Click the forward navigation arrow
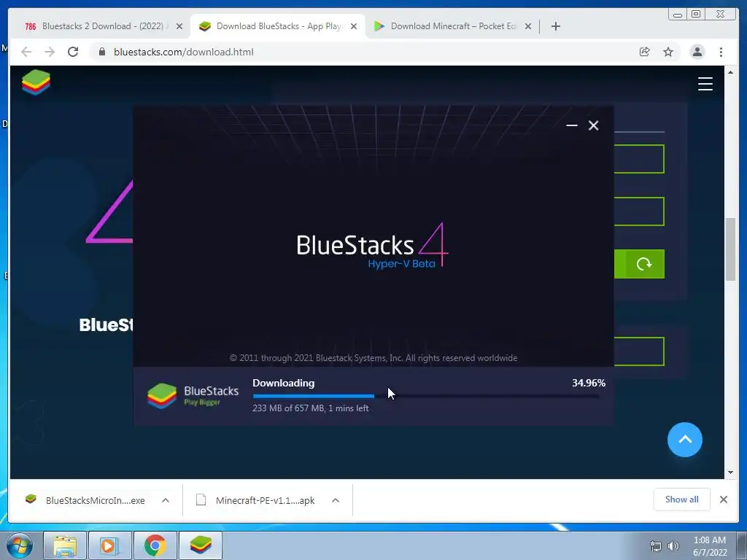 [x=50, y=52]
